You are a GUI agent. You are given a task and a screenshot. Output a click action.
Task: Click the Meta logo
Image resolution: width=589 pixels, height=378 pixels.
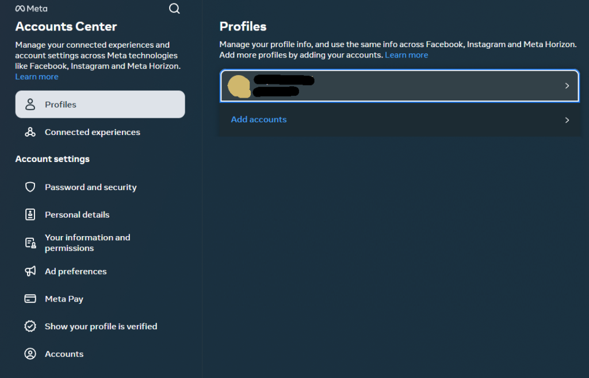31,9
